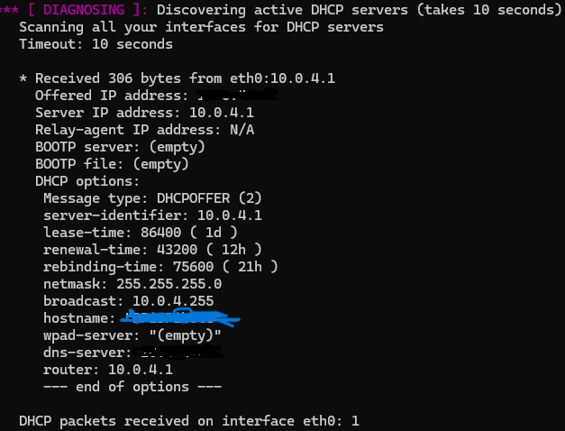
Task: Click the BOOTP file (empty) line
Action: [112, 164]
